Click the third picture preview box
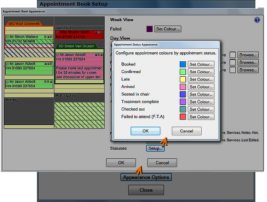This screenshot has height=202, width=267. [x=232, y=70]
